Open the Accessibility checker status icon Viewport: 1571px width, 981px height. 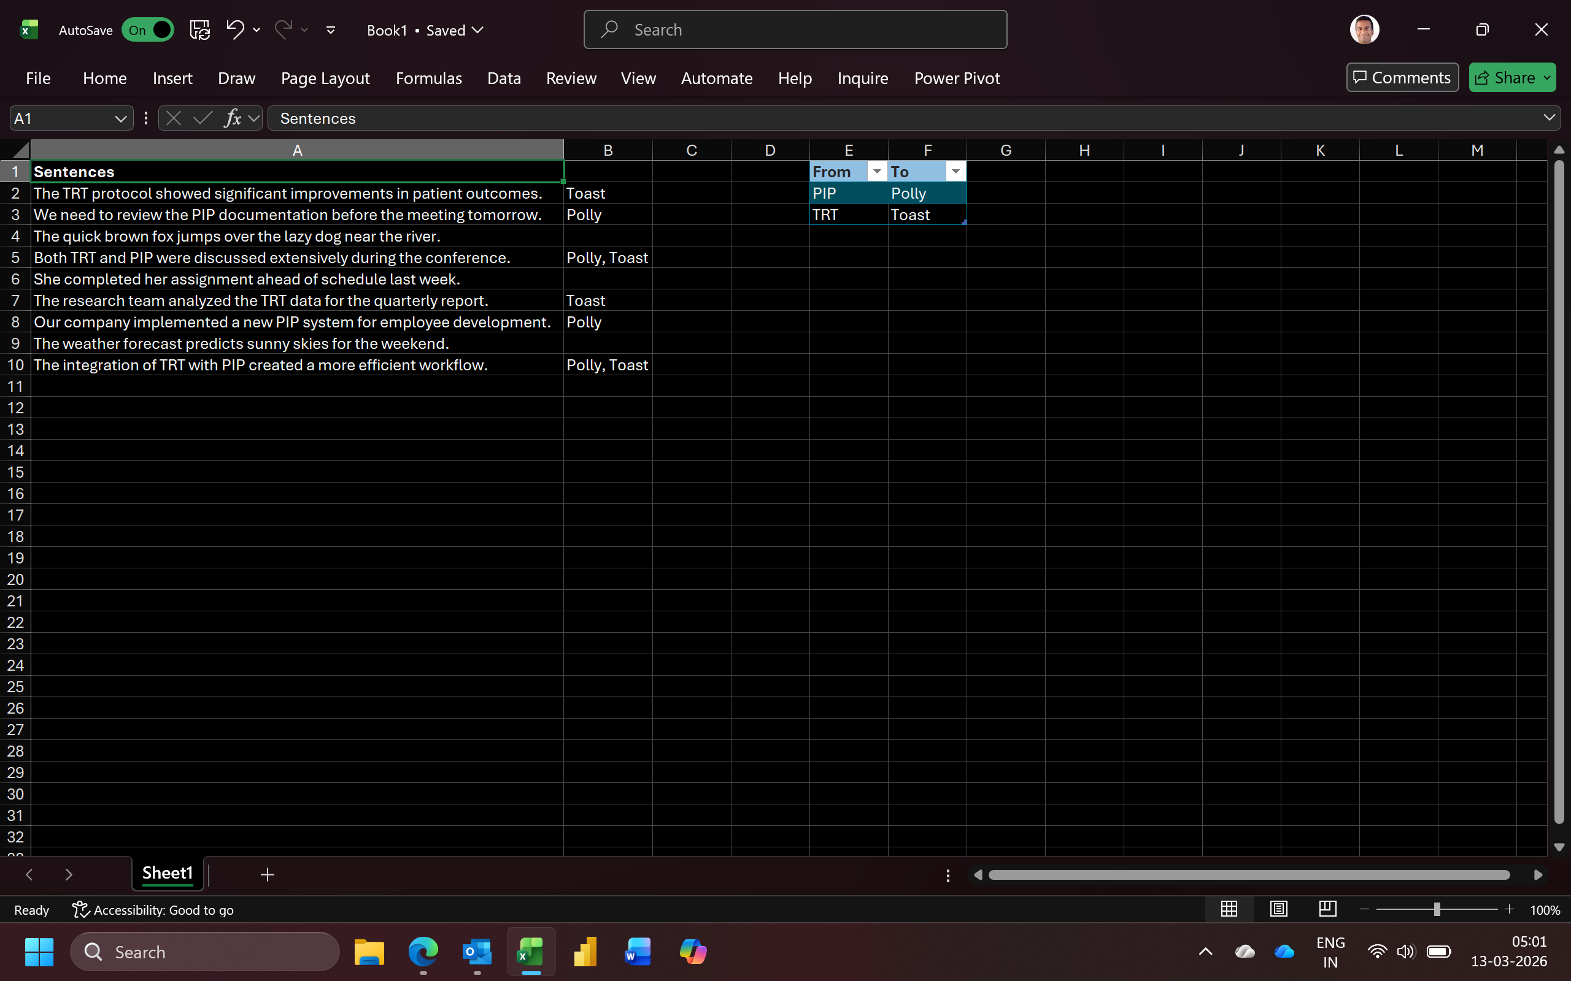[x=80, y=910]
